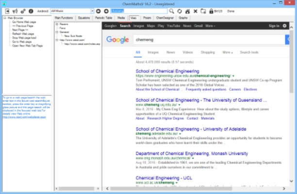The width and height of the screenshot is (297, 194).
Task: Click the forward arrow circle icon
Action: coord(106,11)
